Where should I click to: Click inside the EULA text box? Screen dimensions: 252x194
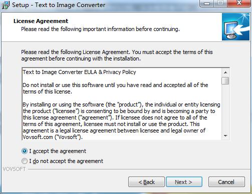point(122,104)
